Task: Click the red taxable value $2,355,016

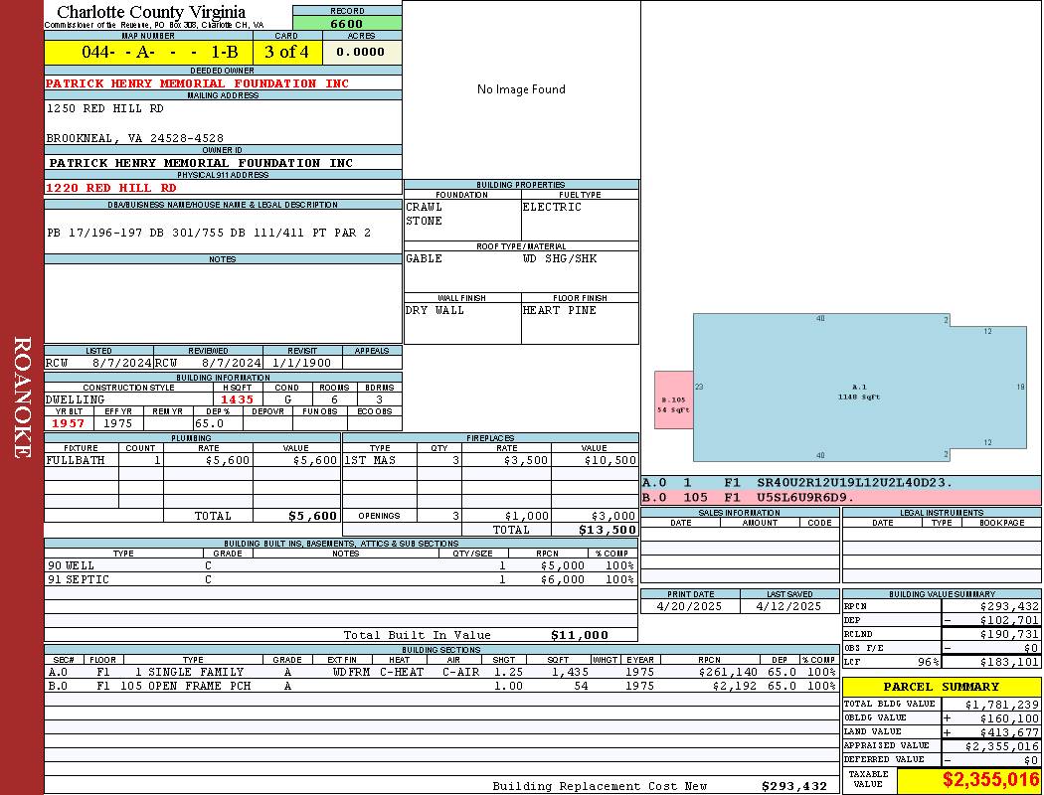Action: (968, 780)
